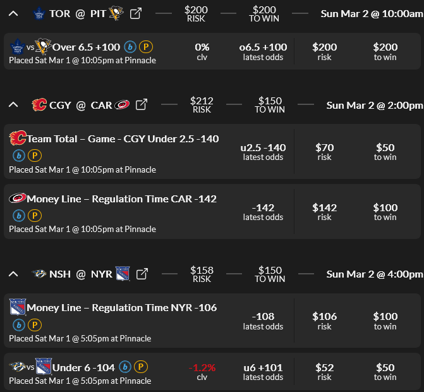This screenshot has height=392, width=424.
Task: Click the Pittsburgh Penguins logo in game header
Action: pyautogui.click(x=115, y=13)
